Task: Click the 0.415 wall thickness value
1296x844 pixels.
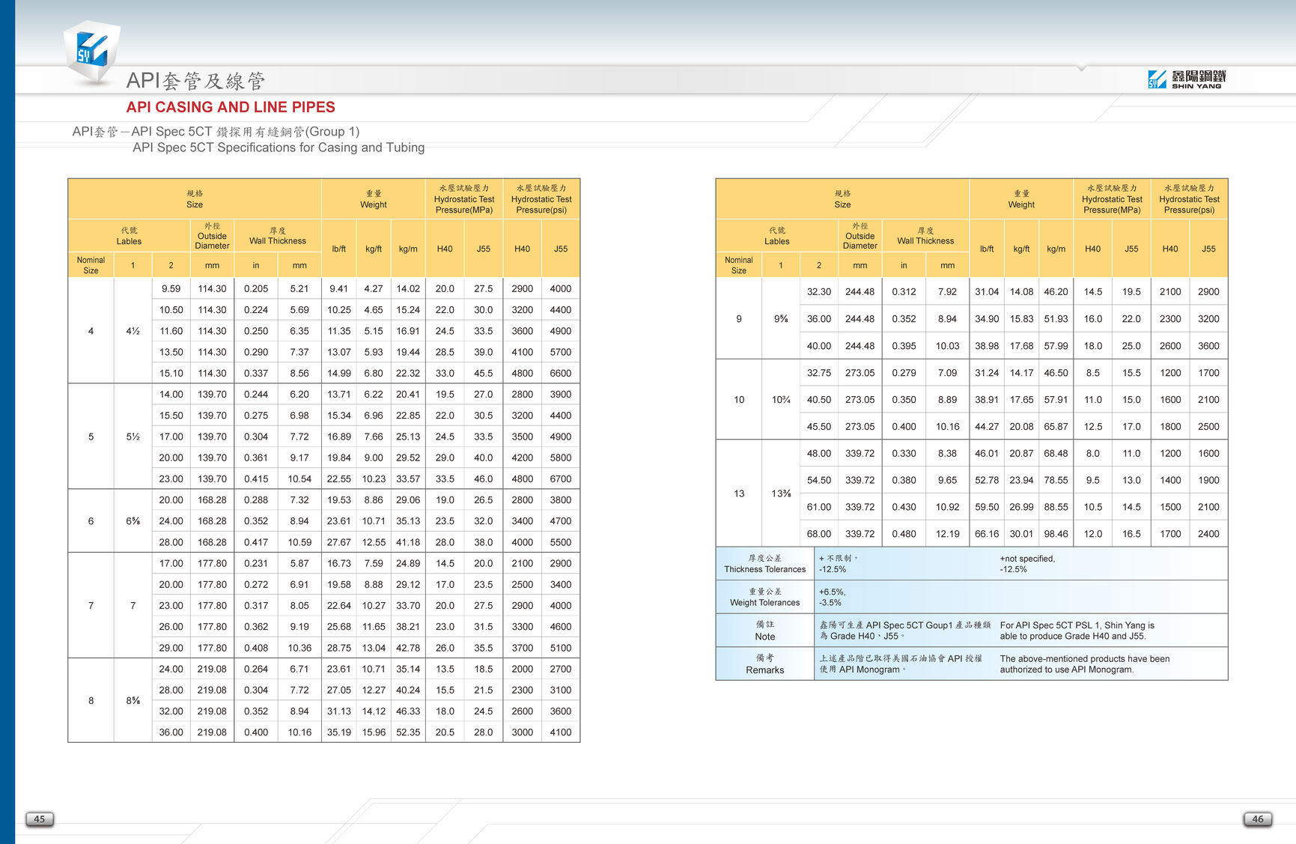Action: pos(256,479)
